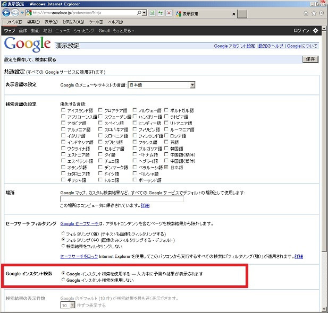Screen dimensions: 328x313
Task: Open the Googleについて link
Action: (x=302, y=46)
